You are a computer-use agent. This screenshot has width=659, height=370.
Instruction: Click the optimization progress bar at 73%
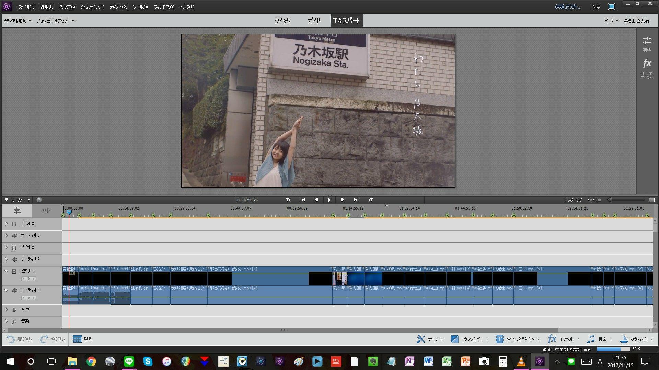tap(613, 349)
